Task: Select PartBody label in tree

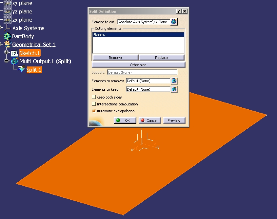Action: tap(23, 36)
